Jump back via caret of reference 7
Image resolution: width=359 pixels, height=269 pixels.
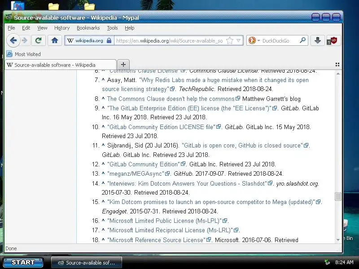point(103,79)
